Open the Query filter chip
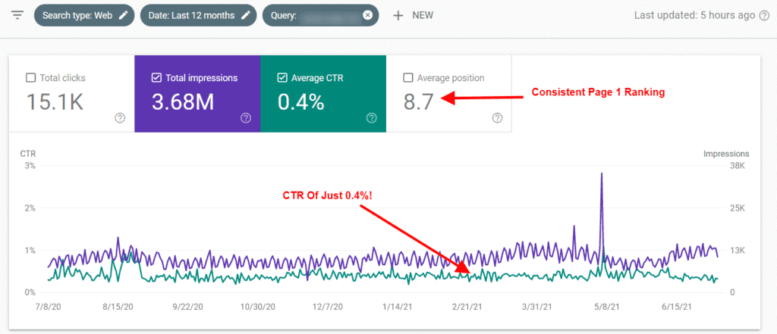 [x=311, y=15]
